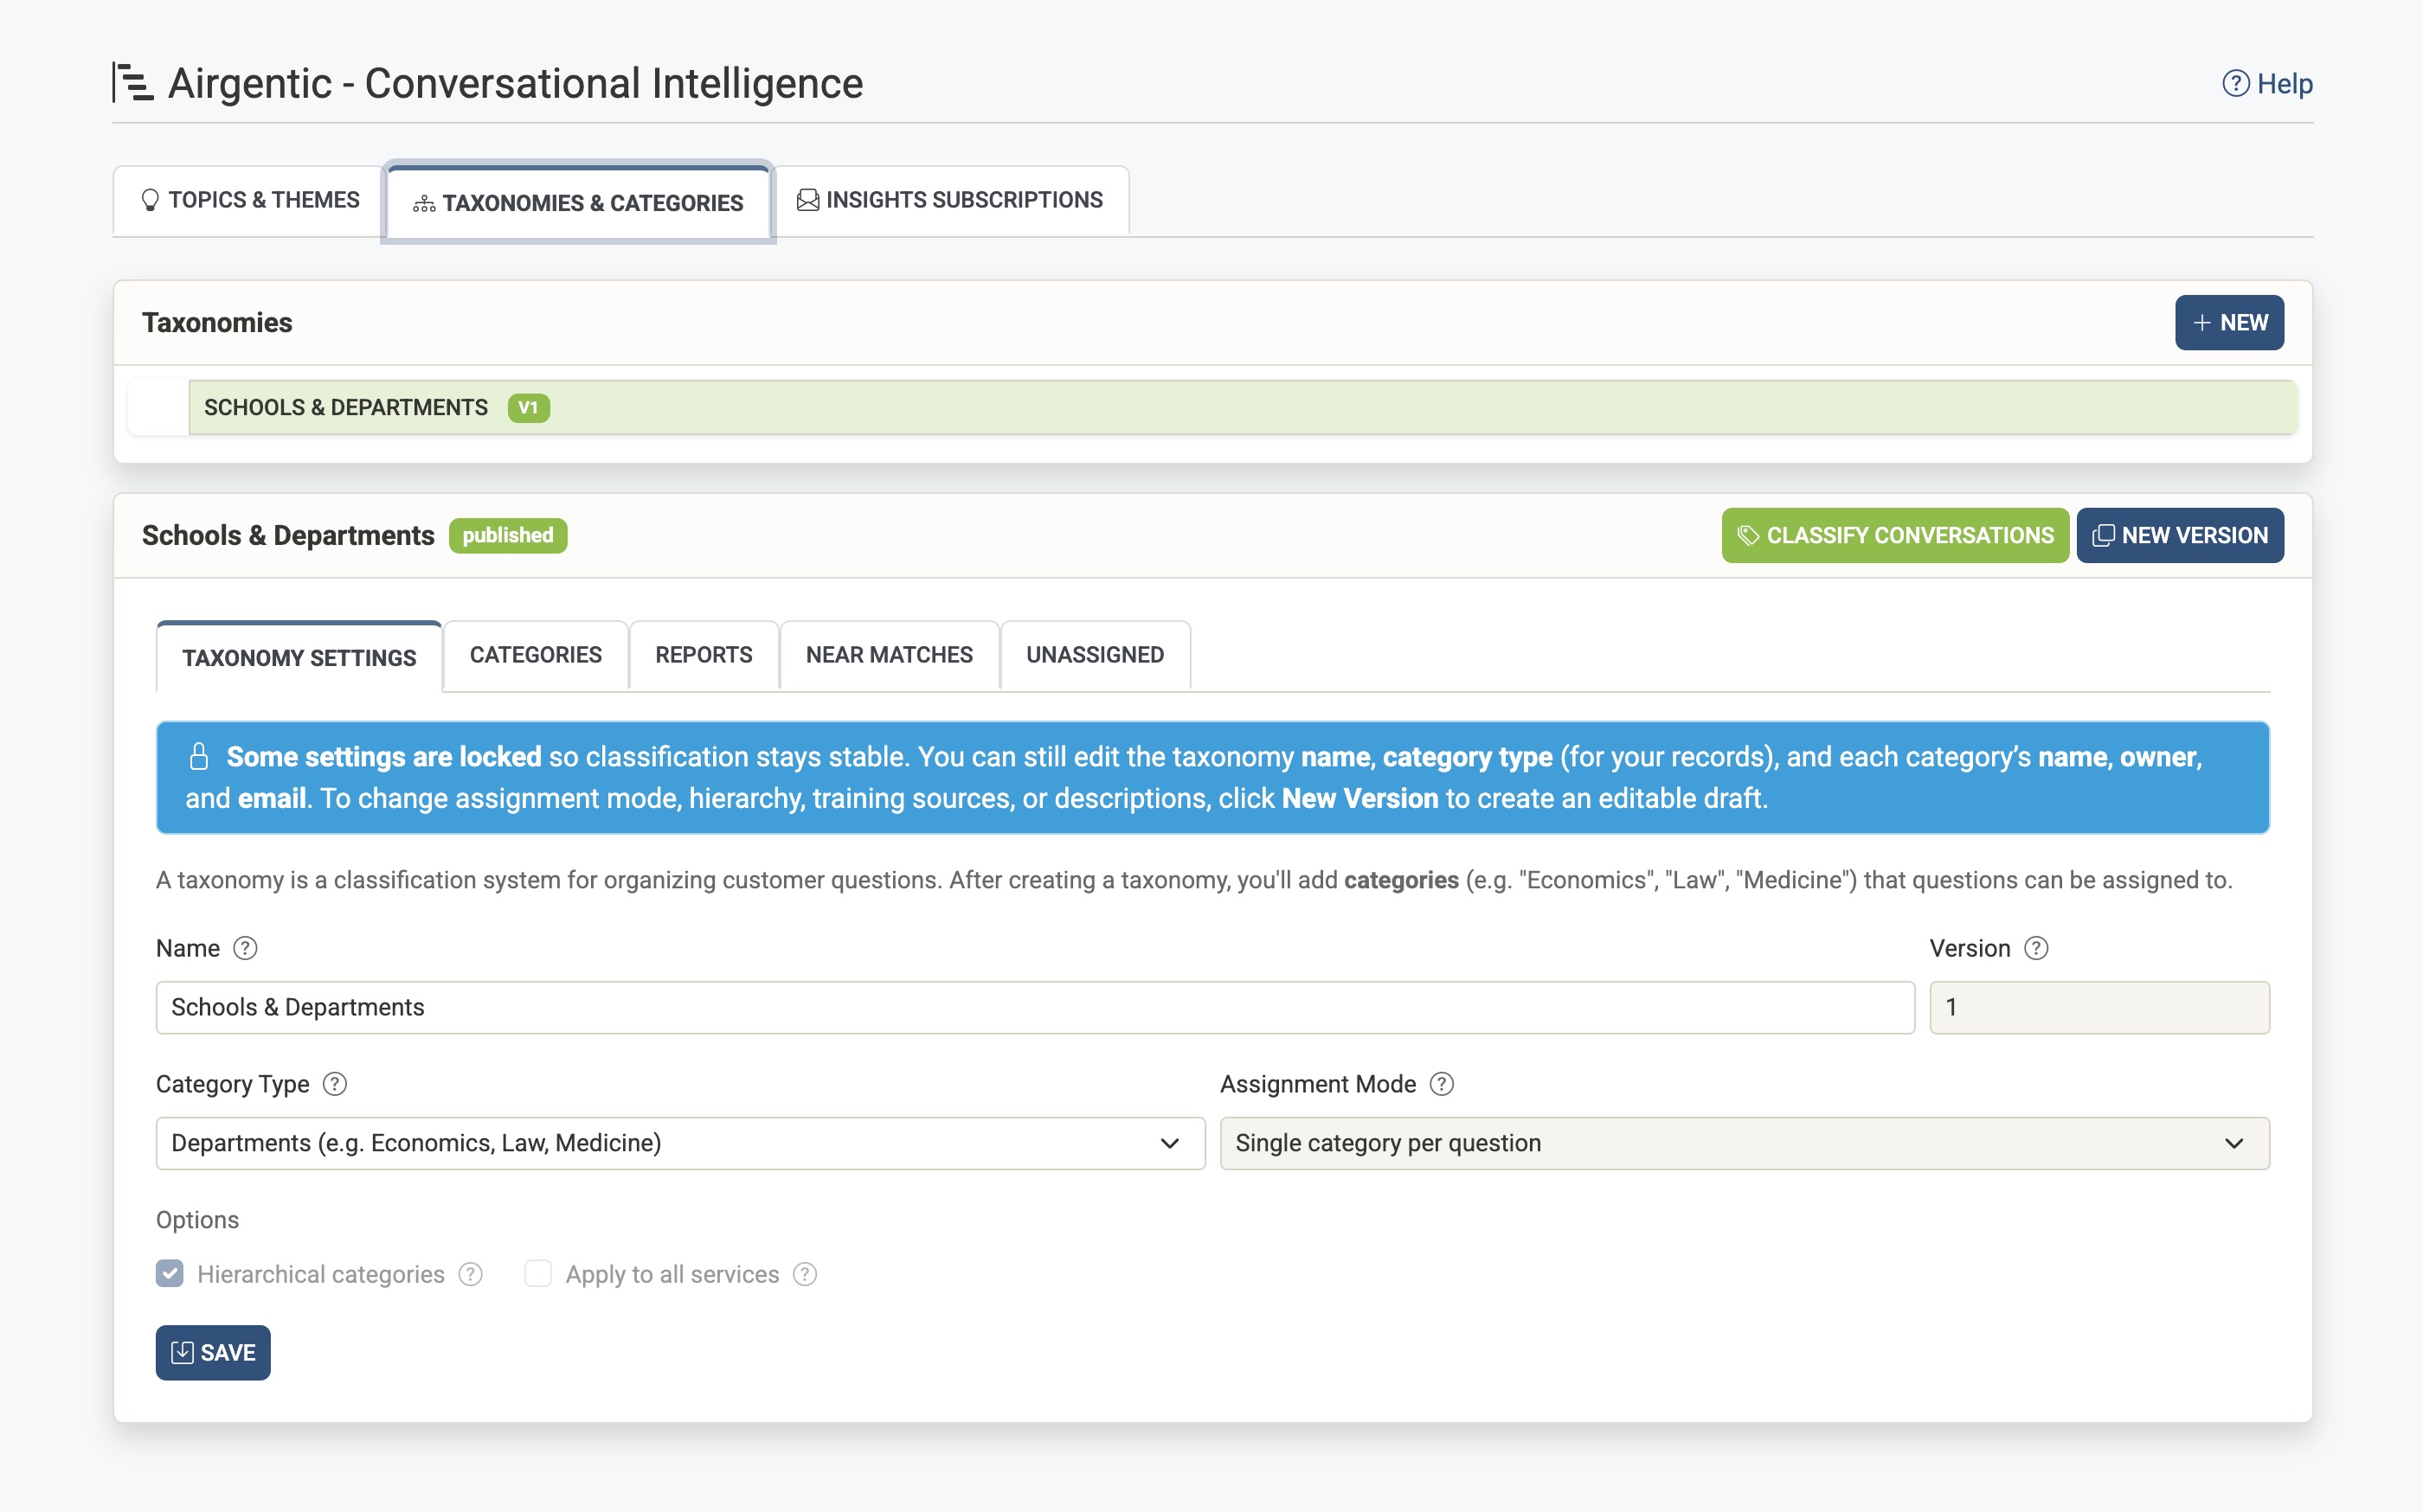Click the Category Type help icon
The image size is (2423, 1512).
(335, 1084)
